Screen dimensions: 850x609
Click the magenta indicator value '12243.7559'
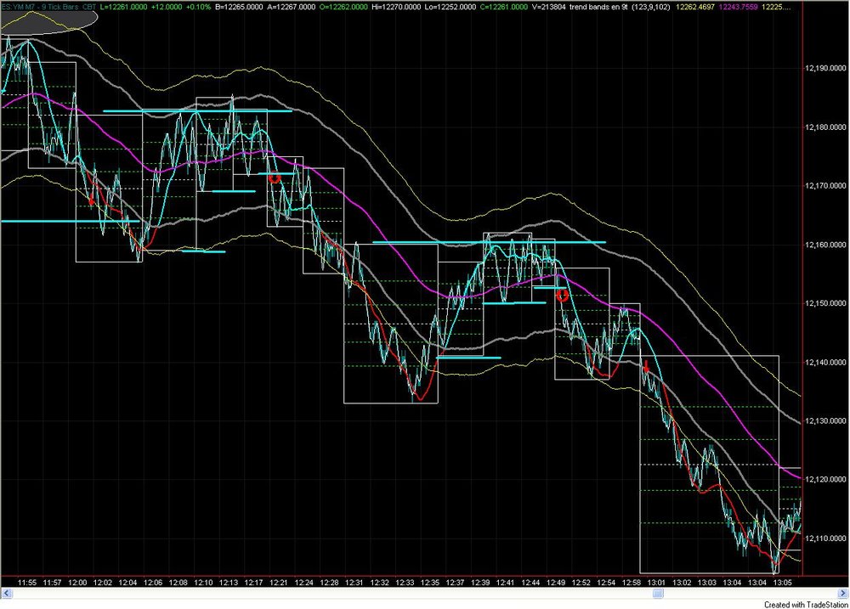pyautogui.click(x=739, y=7)
